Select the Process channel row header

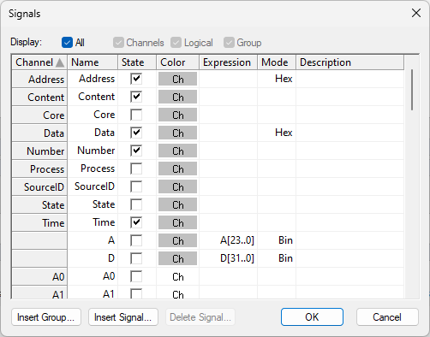[x=39, y=168]
